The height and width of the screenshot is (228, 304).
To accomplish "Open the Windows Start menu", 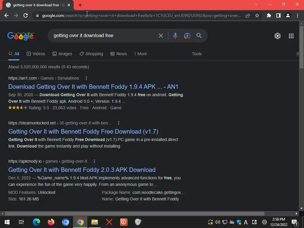I will (x=7, y=222).
